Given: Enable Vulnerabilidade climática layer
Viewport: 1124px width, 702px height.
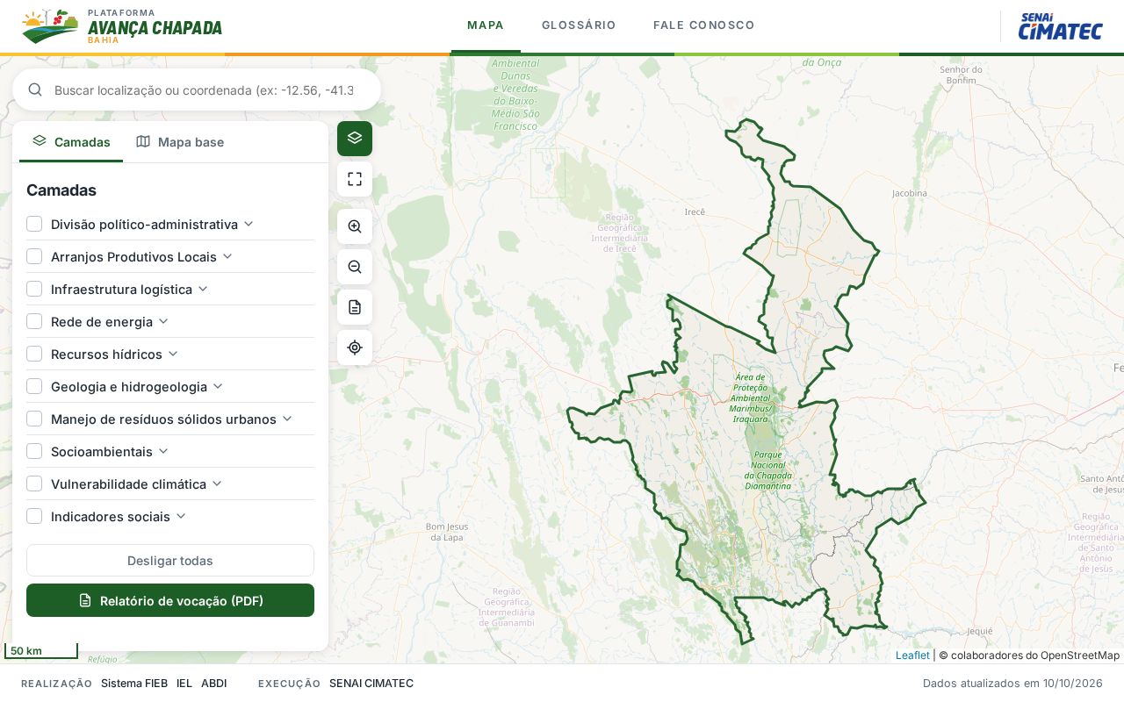Looking at the screenshot, I should (x=34, y=484).
